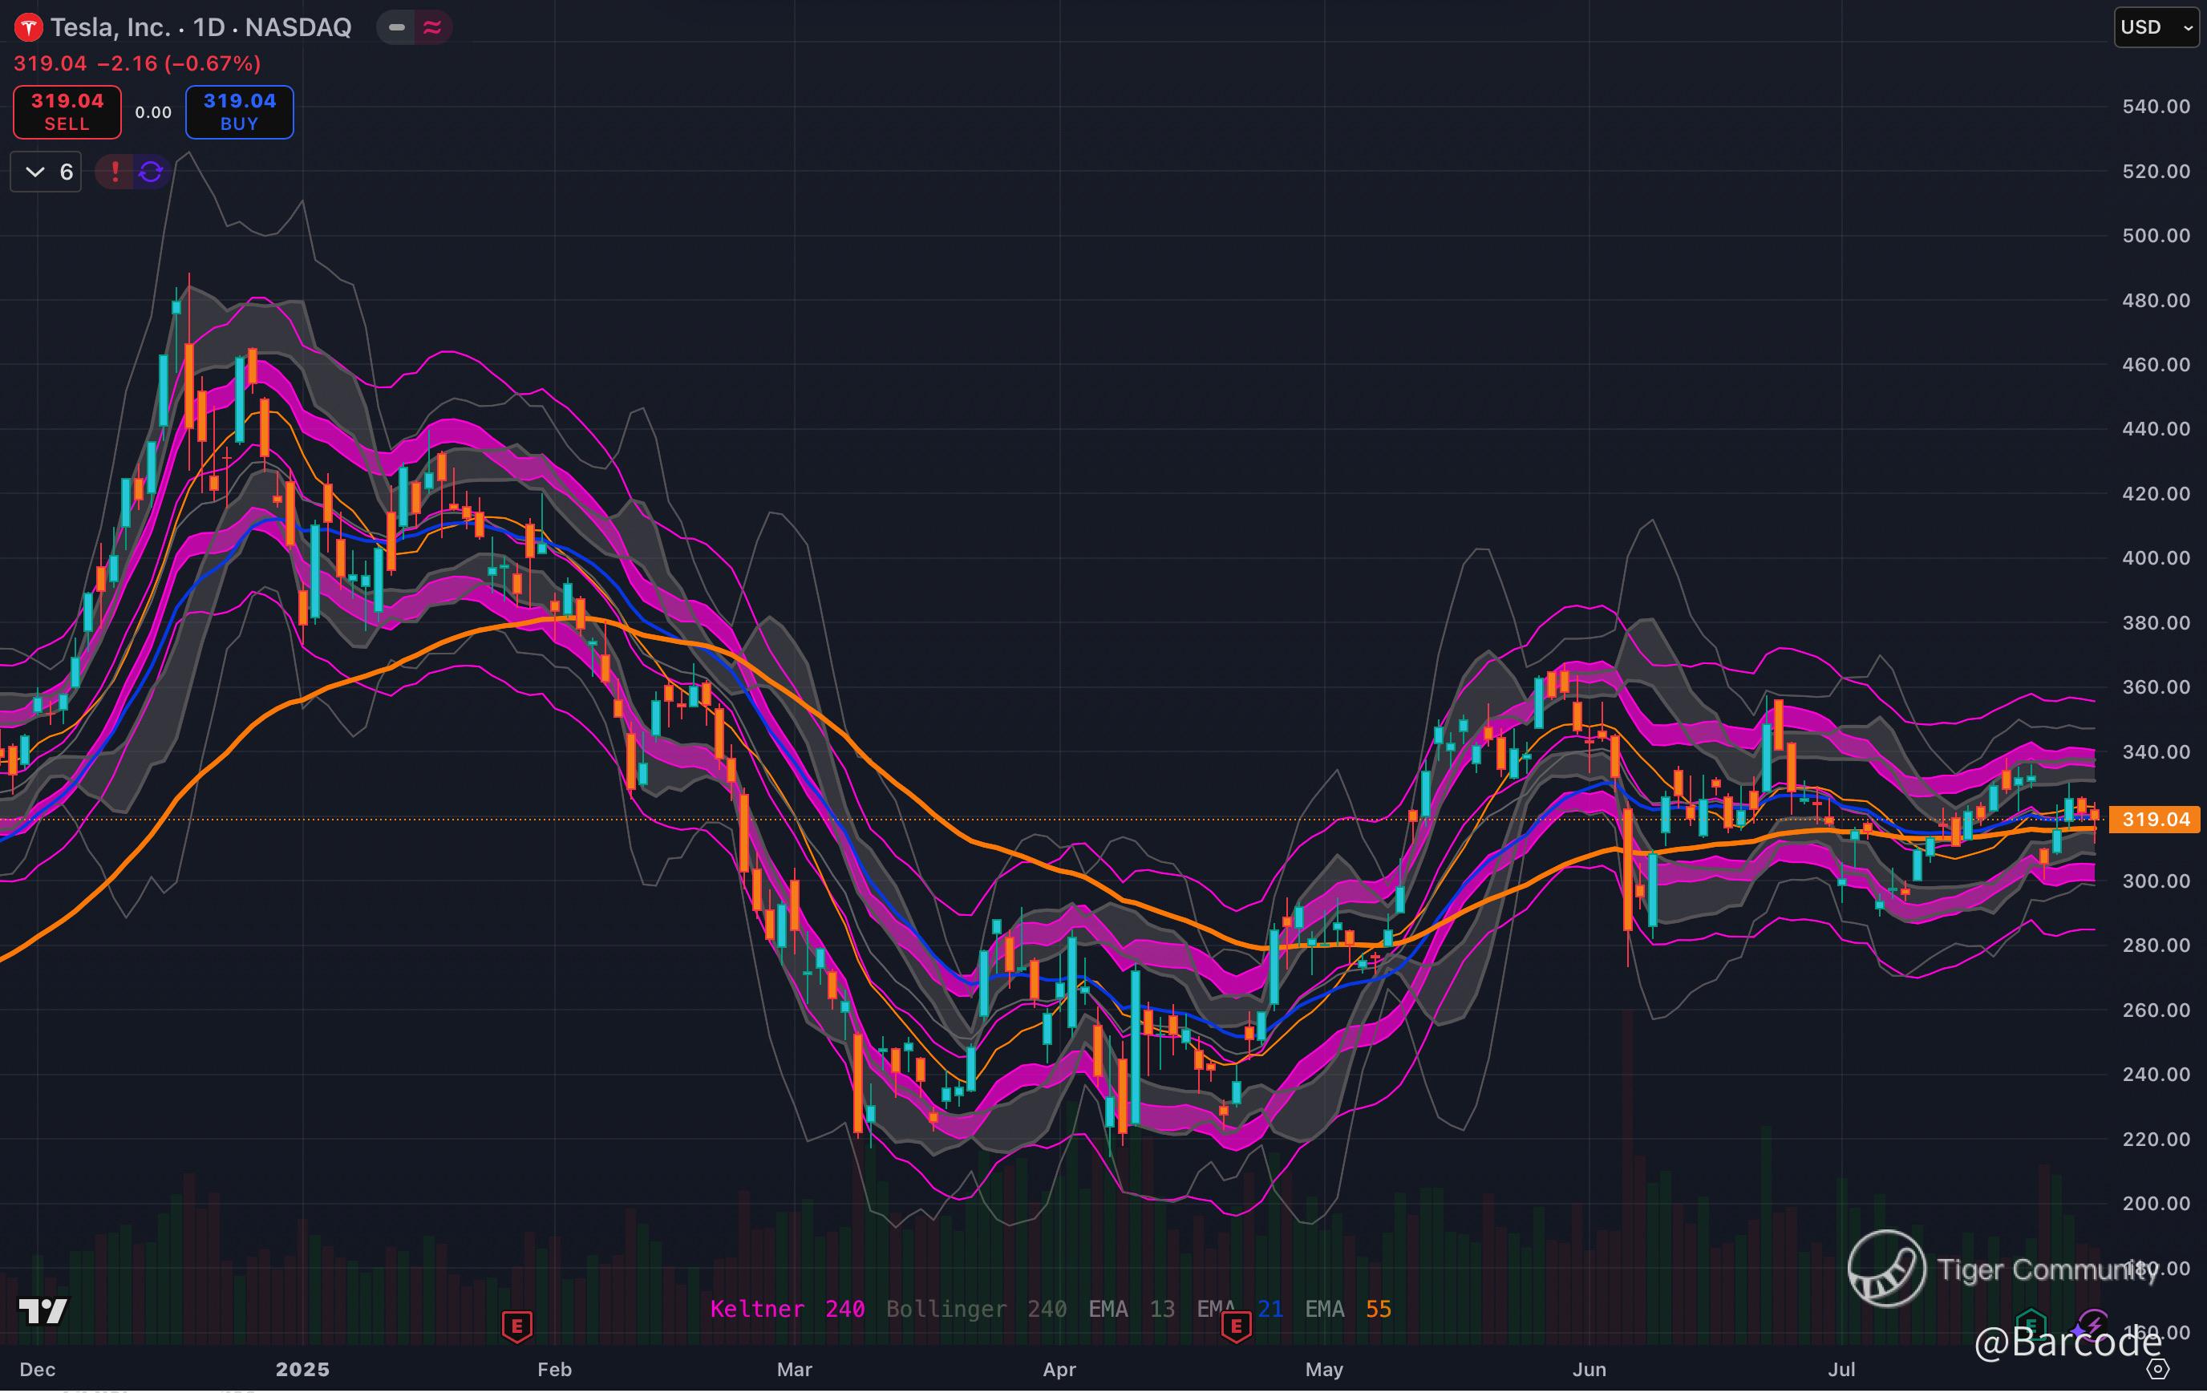Click the pink approximately-equal icon
The image size is (2207, 1393).
[431, 27]
